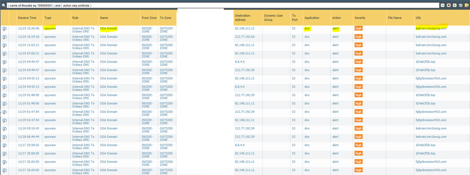Click 'OUTSIDE-ZONE' in the 11:03:13 row

point(167,47)
